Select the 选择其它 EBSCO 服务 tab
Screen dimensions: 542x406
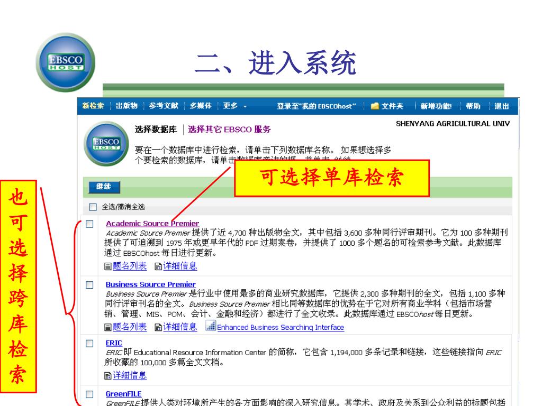click(230, 130)
